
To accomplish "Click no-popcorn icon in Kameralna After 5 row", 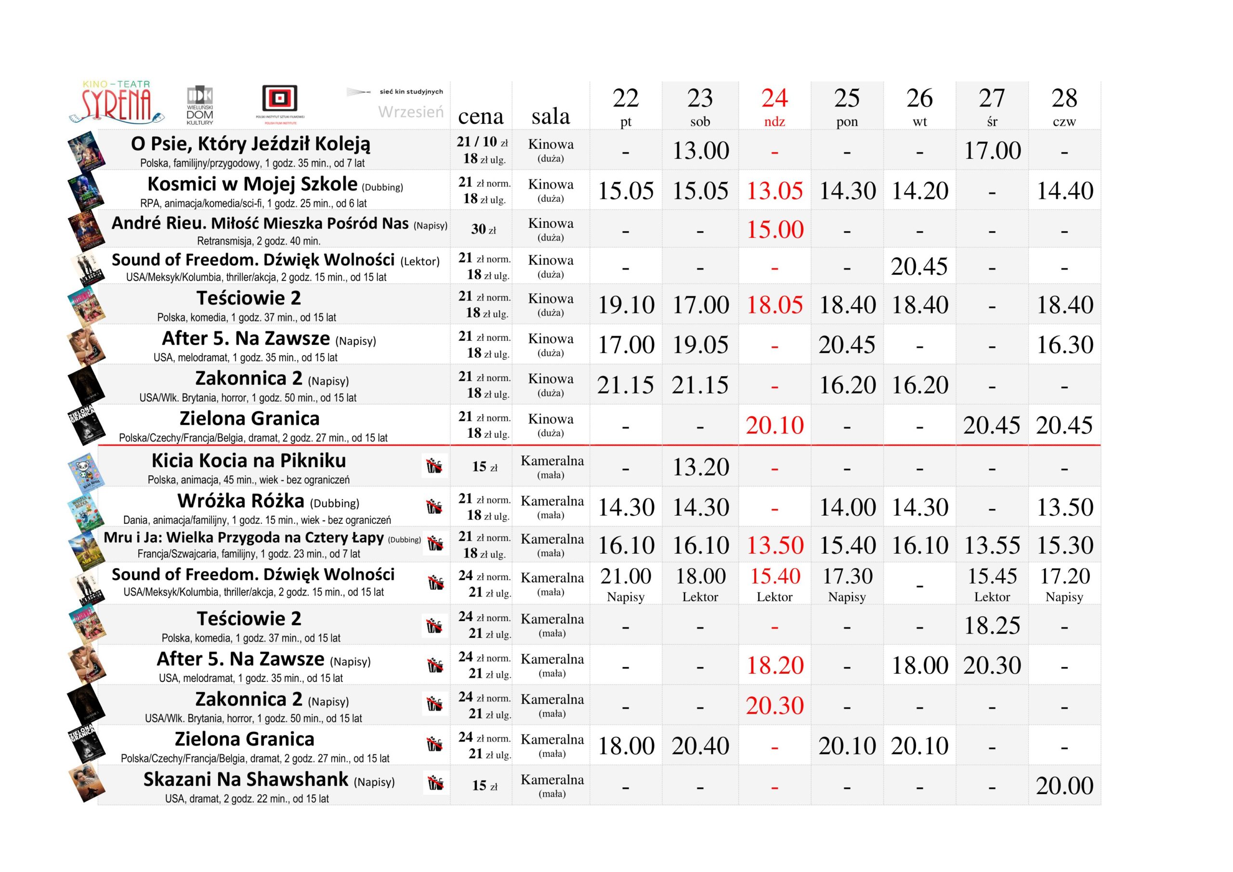I will tap(435, 666).
